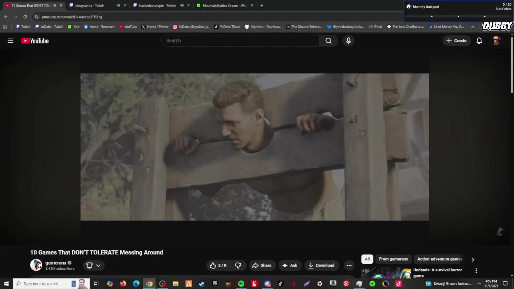
Task: Open Ketanji Brown Jackson news widget
Action: [x=448, y=284]
